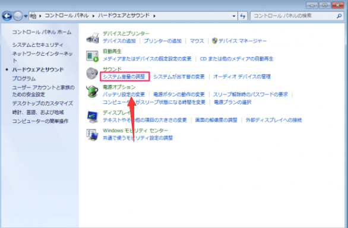348x228 pixels.
Task: Open プログラム in sidebar
Action: coord(24,78)
